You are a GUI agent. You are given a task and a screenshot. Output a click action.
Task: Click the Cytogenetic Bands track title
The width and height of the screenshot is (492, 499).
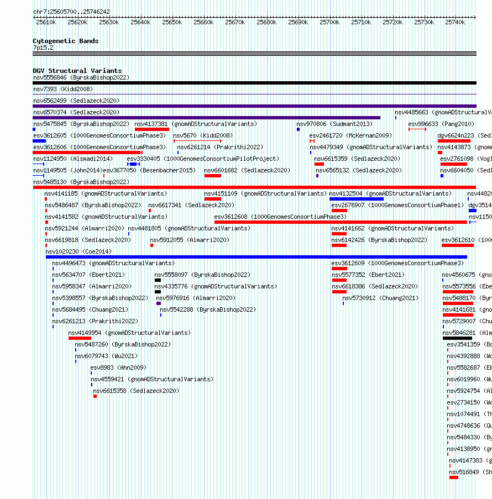[66, 41]
